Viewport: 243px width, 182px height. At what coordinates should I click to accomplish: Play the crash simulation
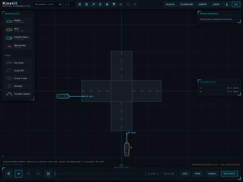coord(18,173)
